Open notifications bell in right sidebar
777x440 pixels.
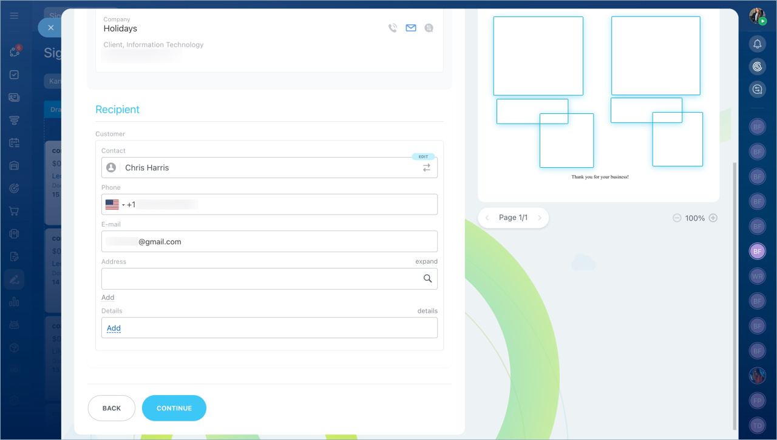757,44
